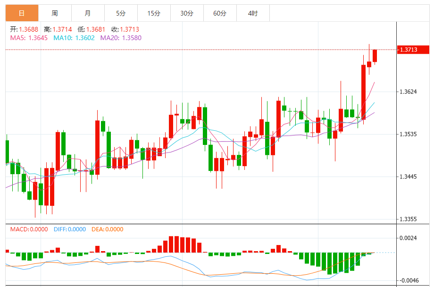Viewport: 434px width, 287px height.
Task: Click the MA5: 1.3645 indicator label
Action: [x=29, y=38]
